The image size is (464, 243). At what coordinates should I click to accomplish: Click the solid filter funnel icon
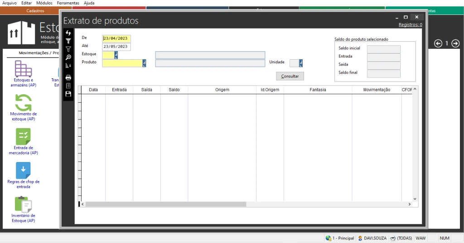point(68,41)
